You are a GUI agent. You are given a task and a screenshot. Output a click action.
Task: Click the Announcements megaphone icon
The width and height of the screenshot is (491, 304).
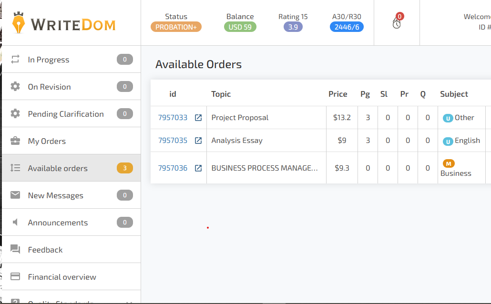[x=15, y=223]
